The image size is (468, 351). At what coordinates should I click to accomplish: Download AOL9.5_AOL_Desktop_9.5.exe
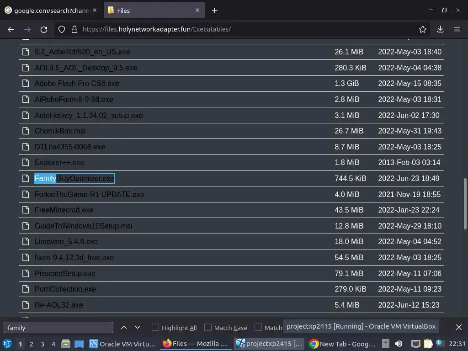pos(86,68)
